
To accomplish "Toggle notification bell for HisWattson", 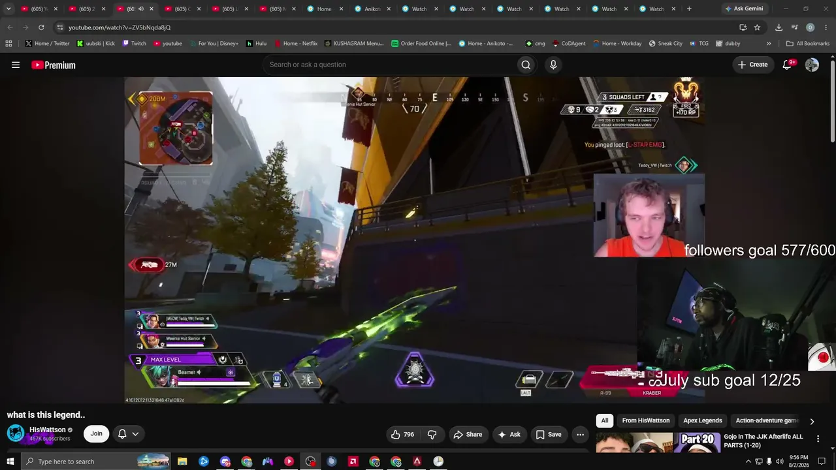I will tap(128, 434).
